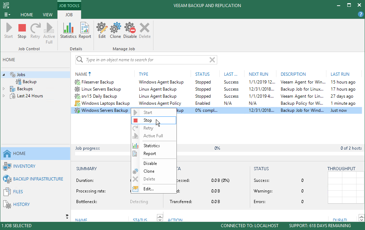This screenshot has width=365, height=230.
Task: Click the Home view house icon
Action: click(x=7, y=154)
